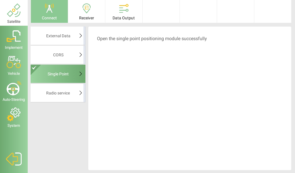Click the yellow back exit arrow

coord(14,159)
